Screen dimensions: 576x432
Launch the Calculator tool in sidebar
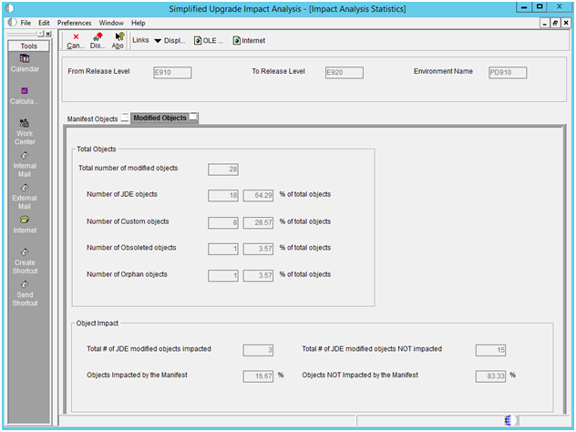tap(25, 95)
